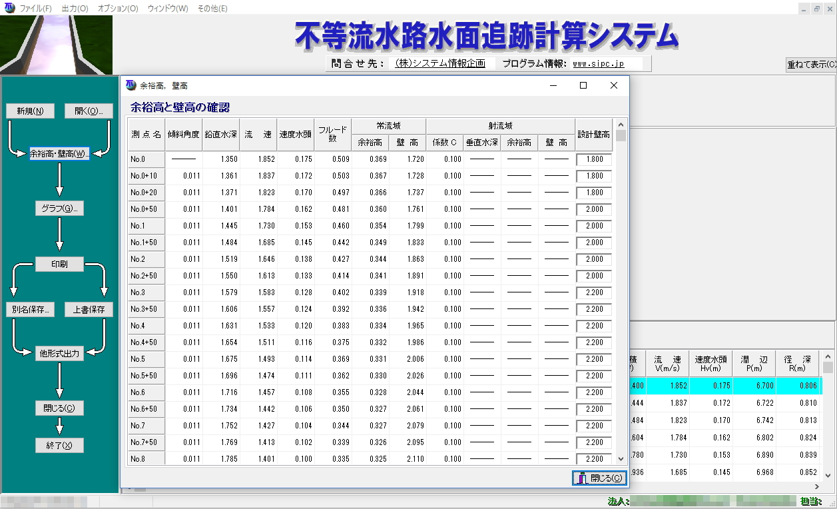Image resolution: width=837 pixels, height=509 pixels.
Task: Click the 速度水頭 Hv(m) header in background table
Action: click(x=711, y=364)
